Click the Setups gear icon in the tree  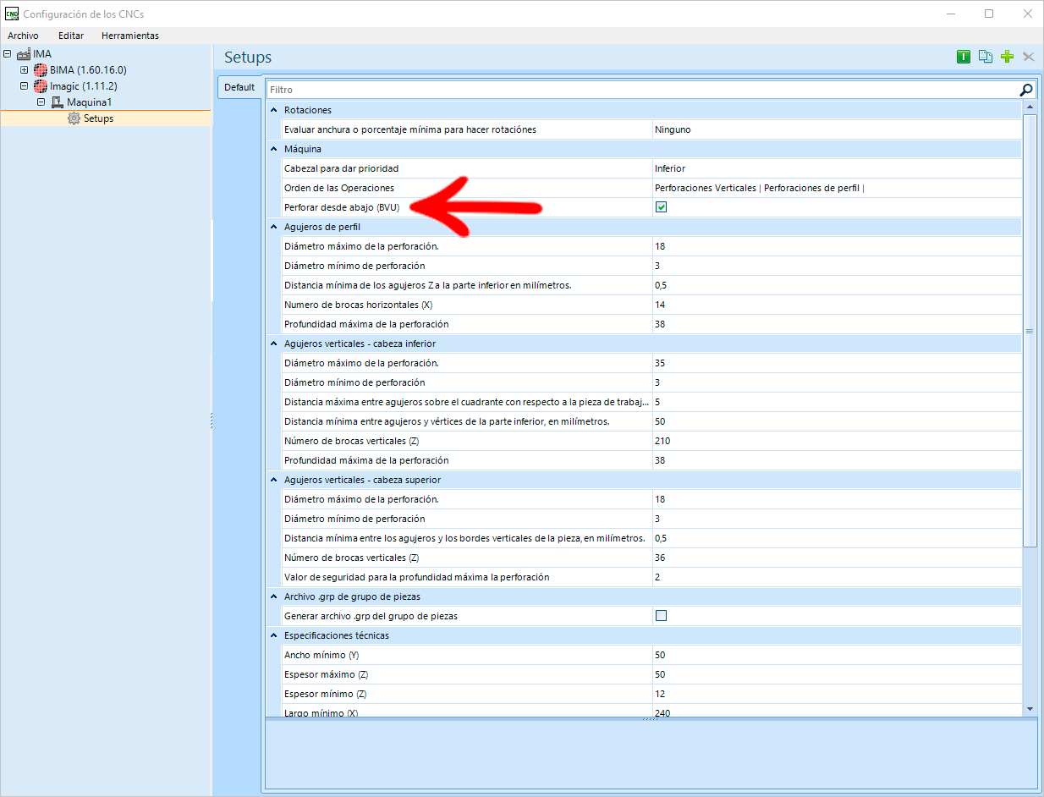tap(74, 118)
